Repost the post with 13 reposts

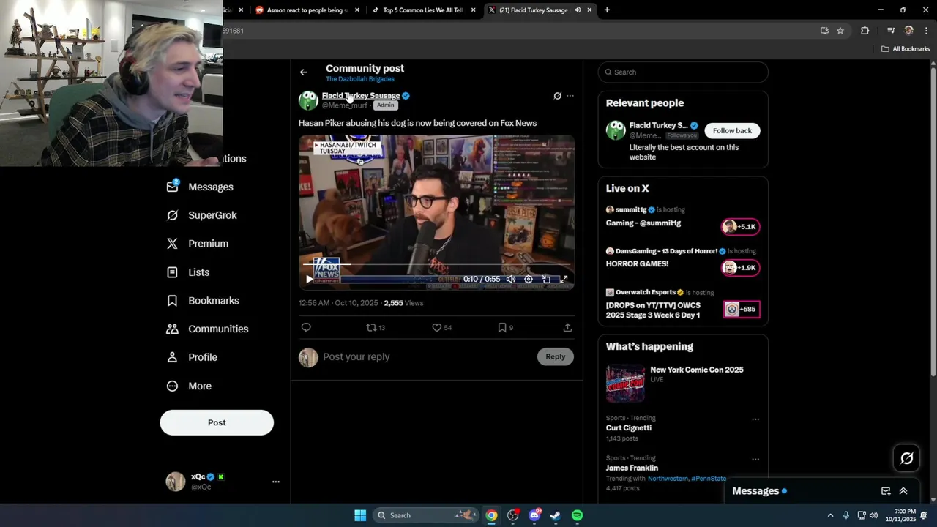[376, 327]
